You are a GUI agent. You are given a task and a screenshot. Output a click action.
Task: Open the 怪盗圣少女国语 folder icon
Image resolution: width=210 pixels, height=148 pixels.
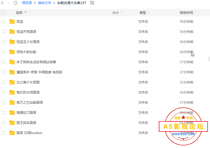[12, 42]
